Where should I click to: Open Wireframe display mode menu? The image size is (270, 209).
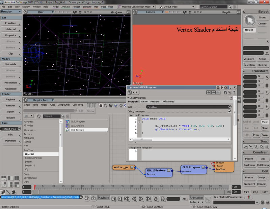tap(116, 12)
